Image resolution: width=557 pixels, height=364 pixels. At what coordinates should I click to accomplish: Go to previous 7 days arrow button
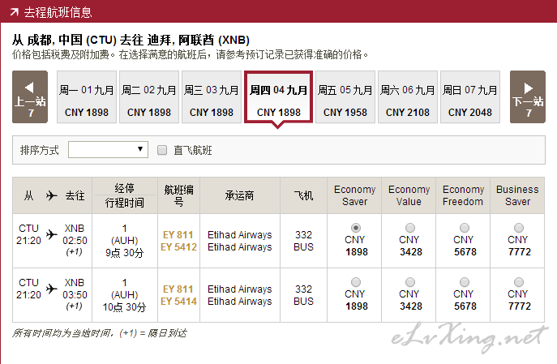click(30, 97)
